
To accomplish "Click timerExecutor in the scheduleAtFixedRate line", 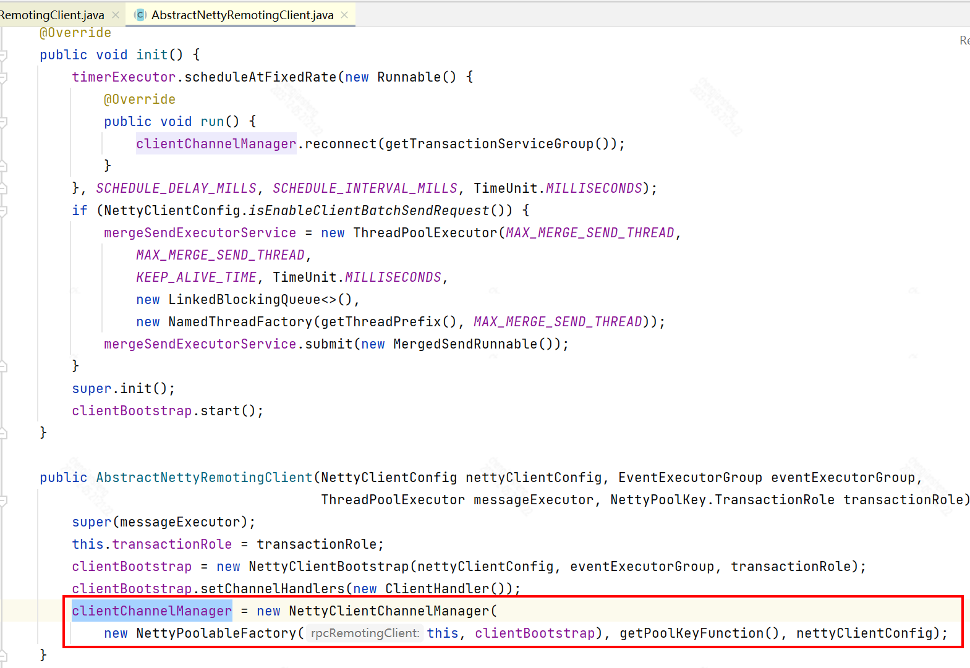I will [x=124, y=77].
